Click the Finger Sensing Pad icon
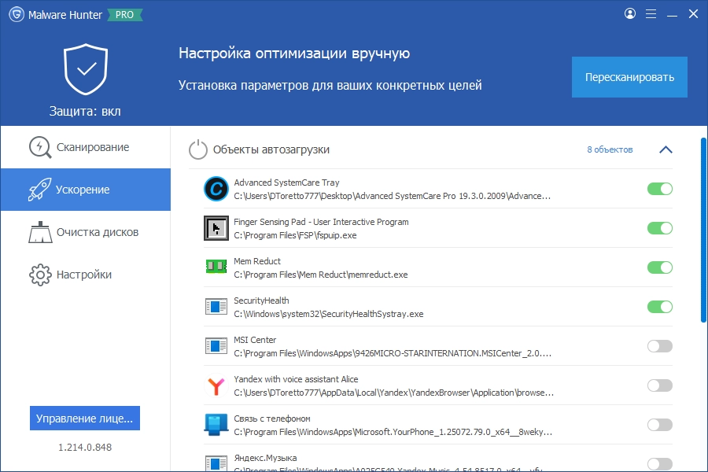 click(216, 228)
